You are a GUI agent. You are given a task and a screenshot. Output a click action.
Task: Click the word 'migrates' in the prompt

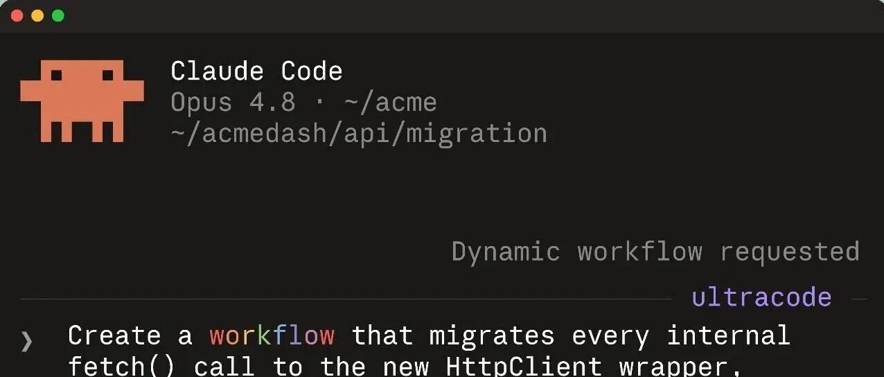[x=492, y=335]
